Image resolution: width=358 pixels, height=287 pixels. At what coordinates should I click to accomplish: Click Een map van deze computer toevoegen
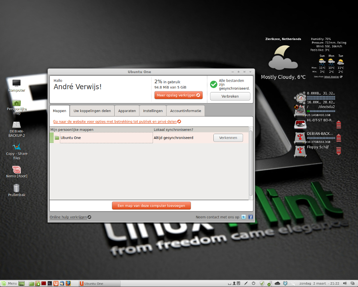151,206
